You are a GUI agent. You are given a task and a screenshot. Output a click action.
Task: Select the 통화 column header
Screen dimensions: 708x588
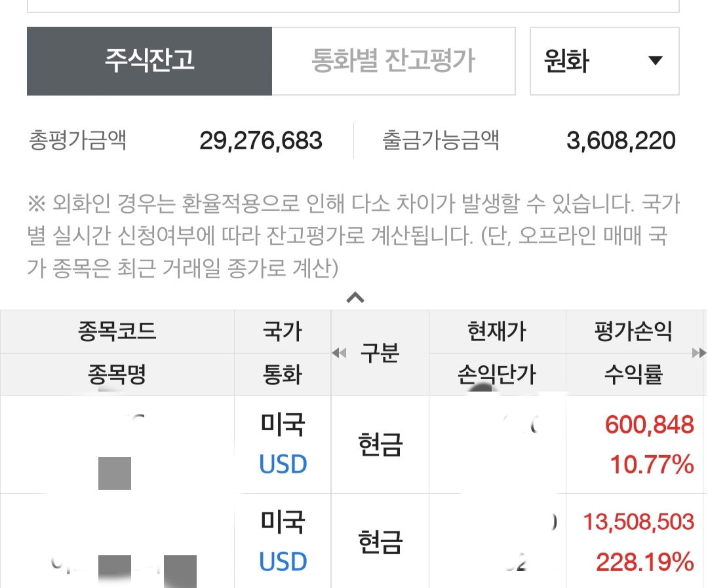pyautogui.click(x=282, y=375)
